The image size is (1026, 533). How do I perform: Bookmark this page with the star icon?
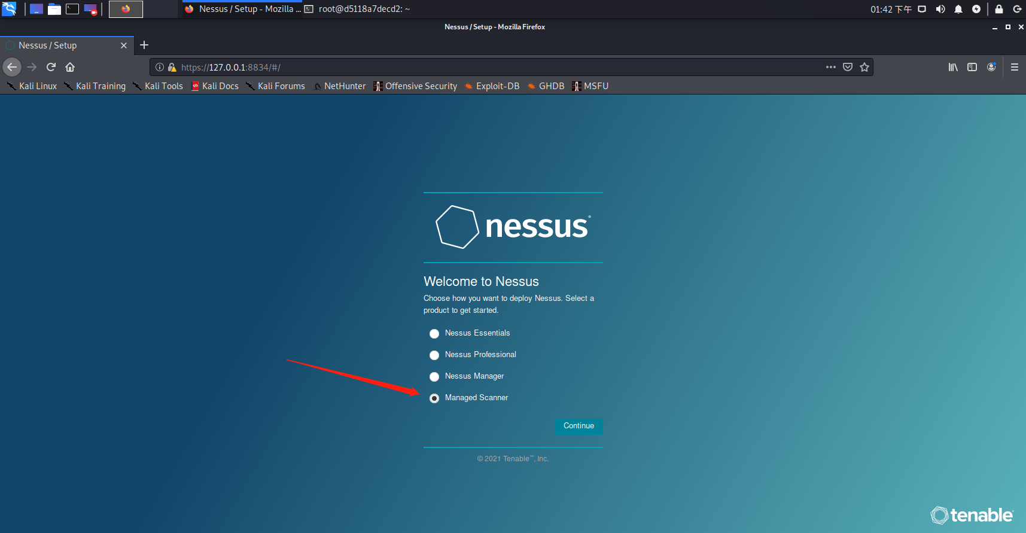[864, 67]
